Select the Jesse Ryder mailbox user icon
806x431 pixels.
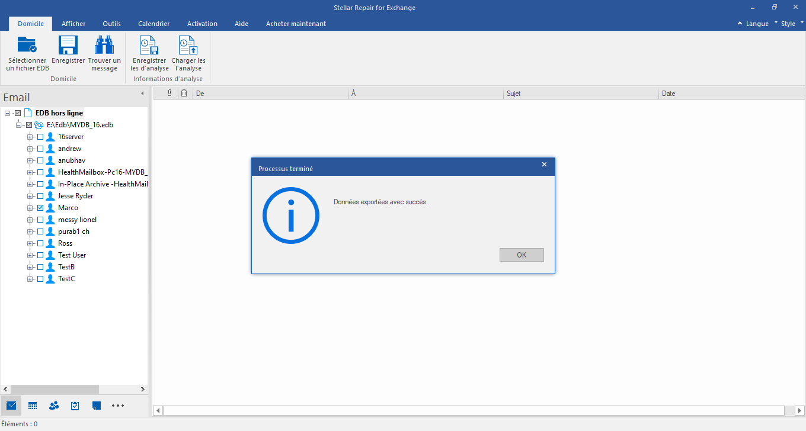[x=50, y=196]
